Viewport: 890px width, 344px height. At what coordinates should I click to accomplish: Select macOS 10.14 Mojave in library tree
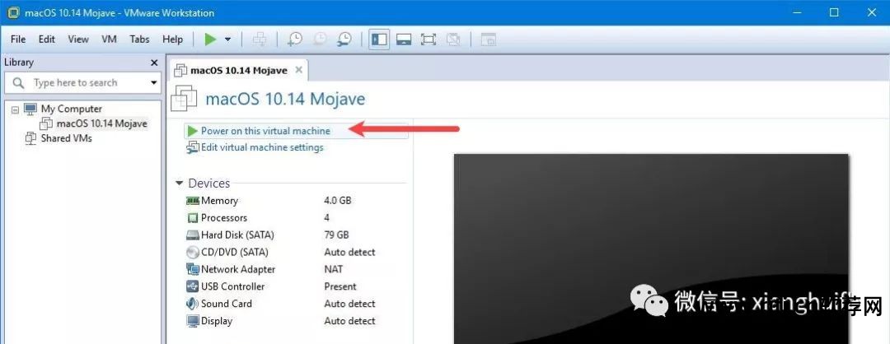coord(101,123)
